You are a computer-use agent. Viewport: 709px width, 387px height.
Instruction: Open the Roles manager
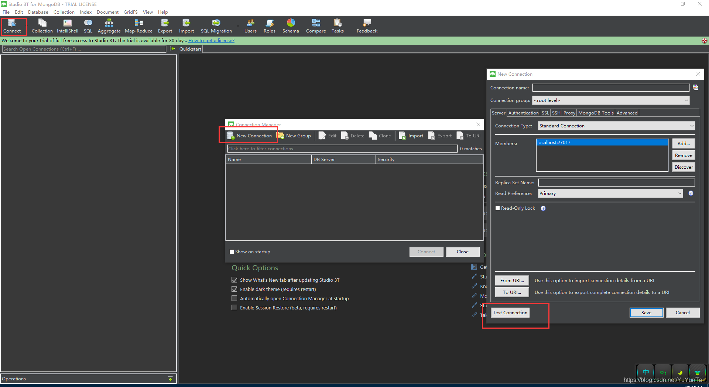(x=270, y=26)
